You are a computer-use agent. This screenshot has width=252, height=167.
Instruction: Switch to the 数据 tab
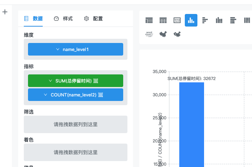[34, 19]
